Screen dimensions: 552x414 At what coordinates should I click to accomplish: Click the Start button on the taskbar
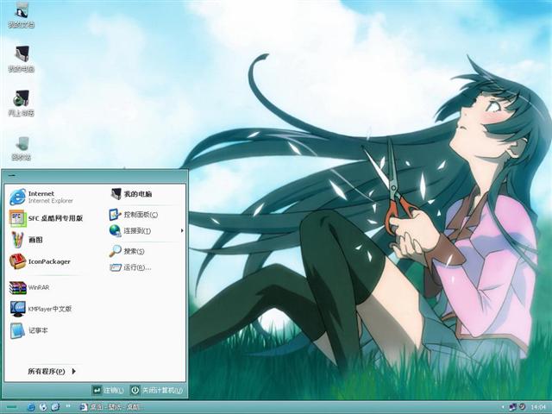tap(11, 406)
